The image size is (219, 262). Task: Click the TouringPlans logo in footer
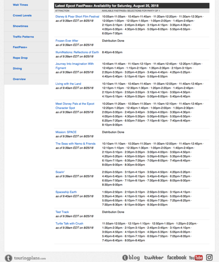(x=25, y=258)
